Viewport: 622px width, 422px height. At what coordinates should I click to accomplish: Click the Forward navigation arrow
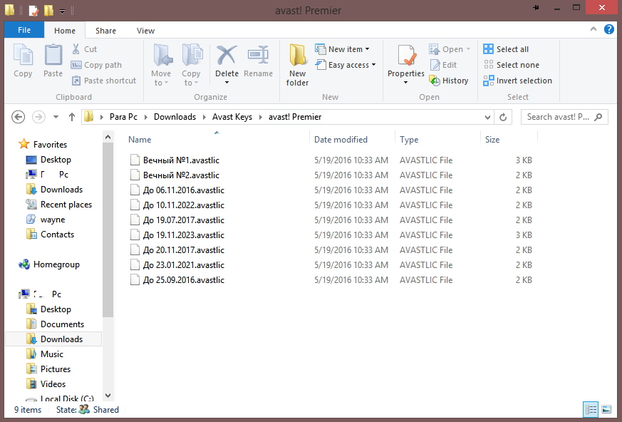click(x=38, y=117)
